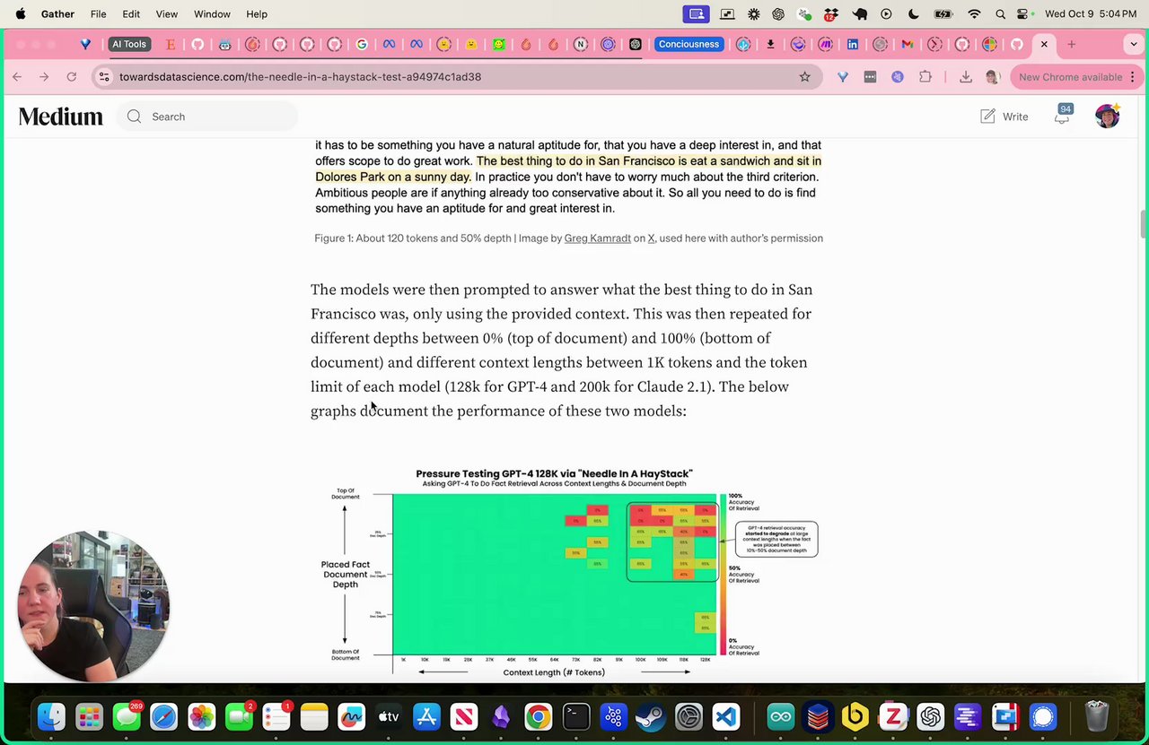Open Chrome downloads icon in toolbar
This screenshot has height=745, width=1149.
coord(966,77)
